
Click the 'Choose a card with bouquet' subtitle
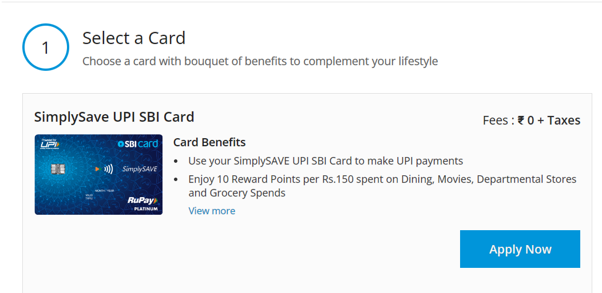pos(260,61)
